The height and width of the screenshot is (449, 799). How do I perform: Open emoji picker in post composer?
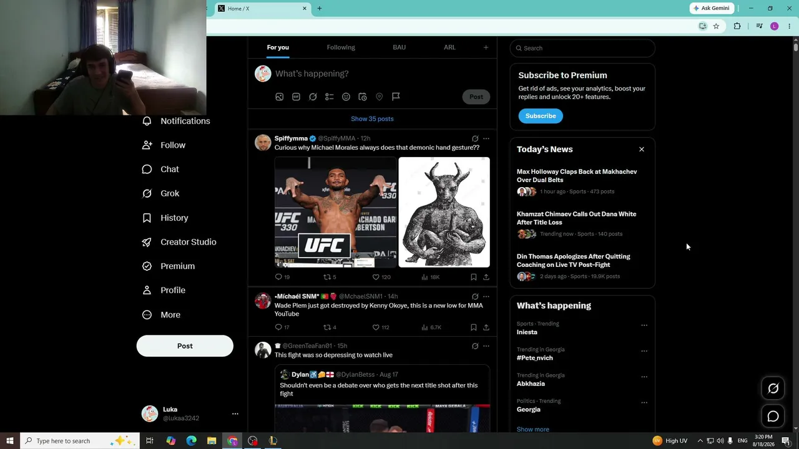(x=346, y=97)
